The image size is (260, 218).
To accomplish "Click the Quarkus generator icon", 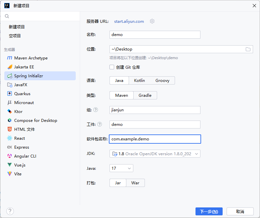I will pyautogui.click(x=10, y=94).
